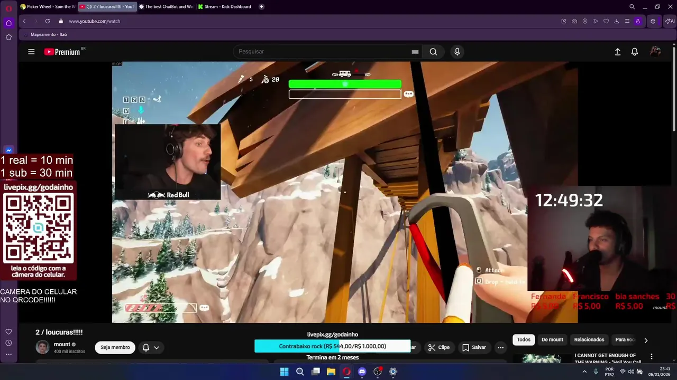This screenshot has height=380, width=677.
Task: Open more video actions menu
Action: click(x=500, y=347)
